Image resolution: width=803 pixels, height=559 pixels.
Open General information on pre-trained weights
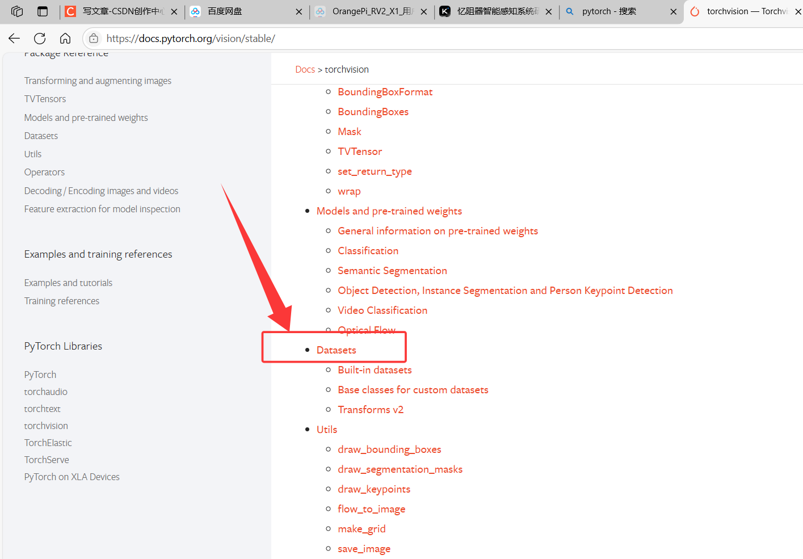point(438,231)
